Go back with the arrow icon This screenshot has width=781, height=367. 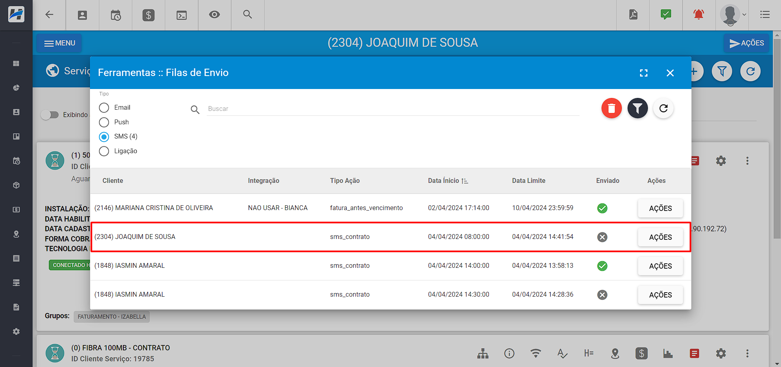[49, 15]
